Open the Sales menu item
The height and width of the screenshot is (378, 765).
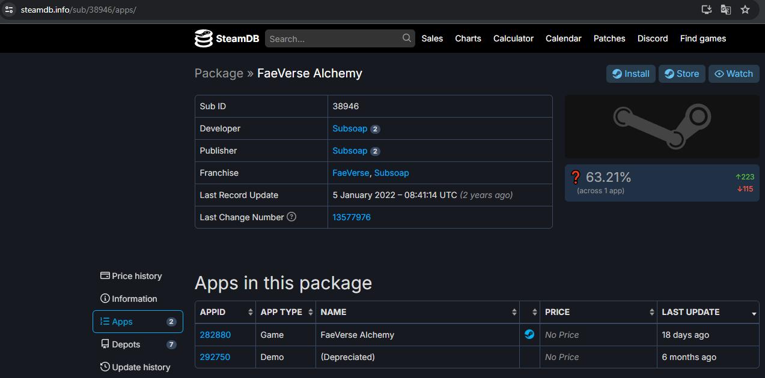tap(432, 38)
